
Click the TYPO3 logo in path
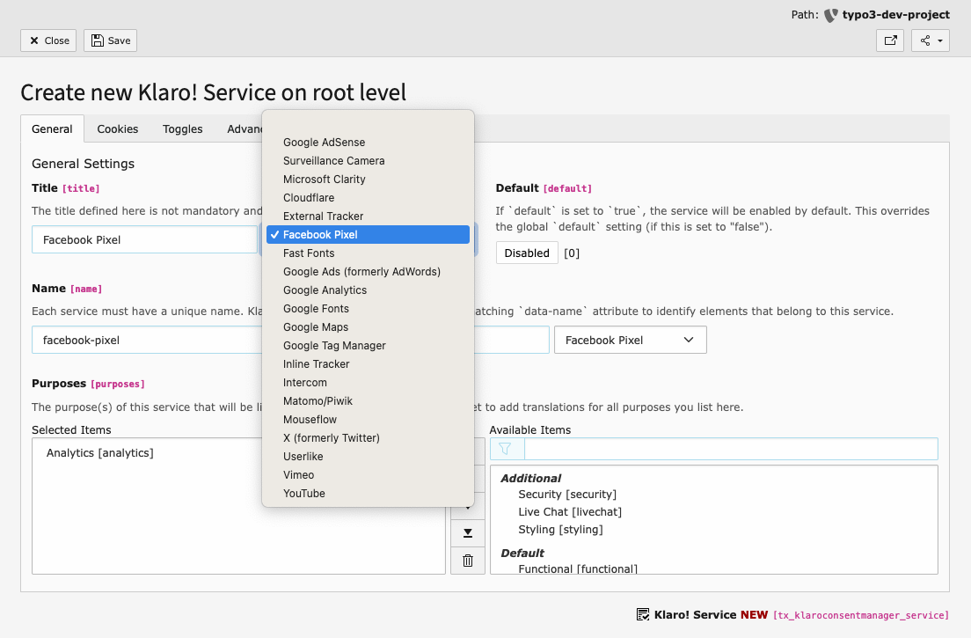click(x=830, y=15)
